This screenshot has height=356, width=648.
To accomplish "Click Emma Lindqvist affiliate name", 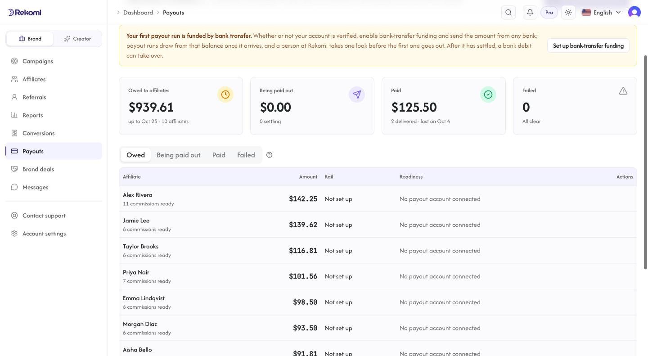I will point(144,298).
